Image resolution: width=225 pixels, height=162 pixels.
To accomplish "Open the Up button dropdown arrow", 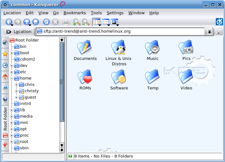I will (x=30, y=25).
